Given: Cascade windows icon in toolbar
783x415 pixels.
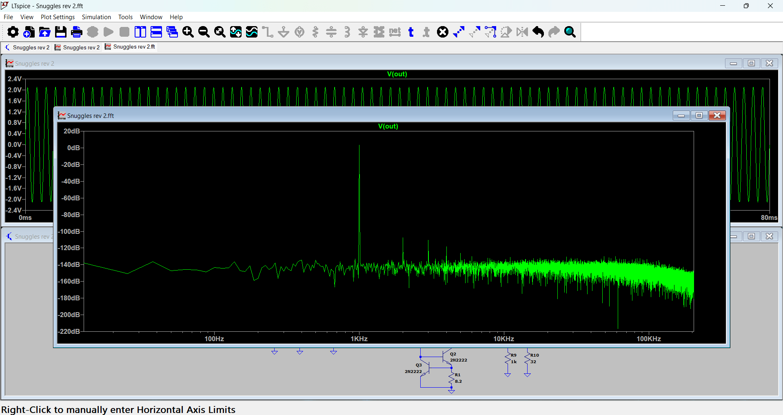Looking at the screenshot, I should [172, 32].
